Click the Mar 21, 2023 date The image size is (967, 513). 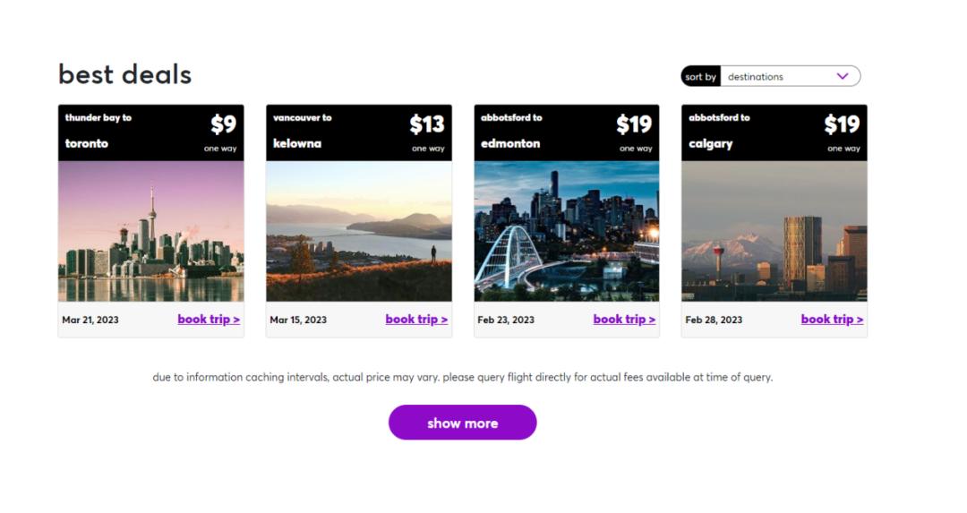tap(90, 321)
